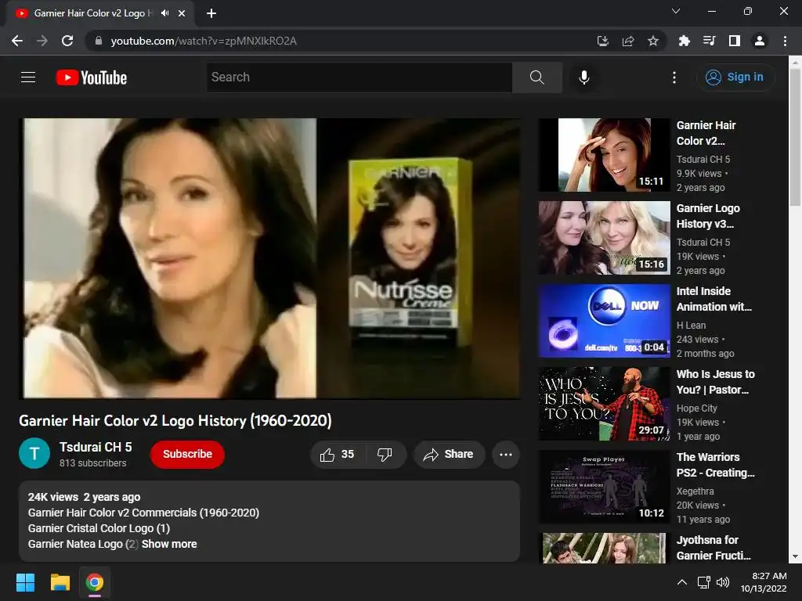Open a new browser tab
Viewport: 802px width, 601px height.
tap(211, 13)
